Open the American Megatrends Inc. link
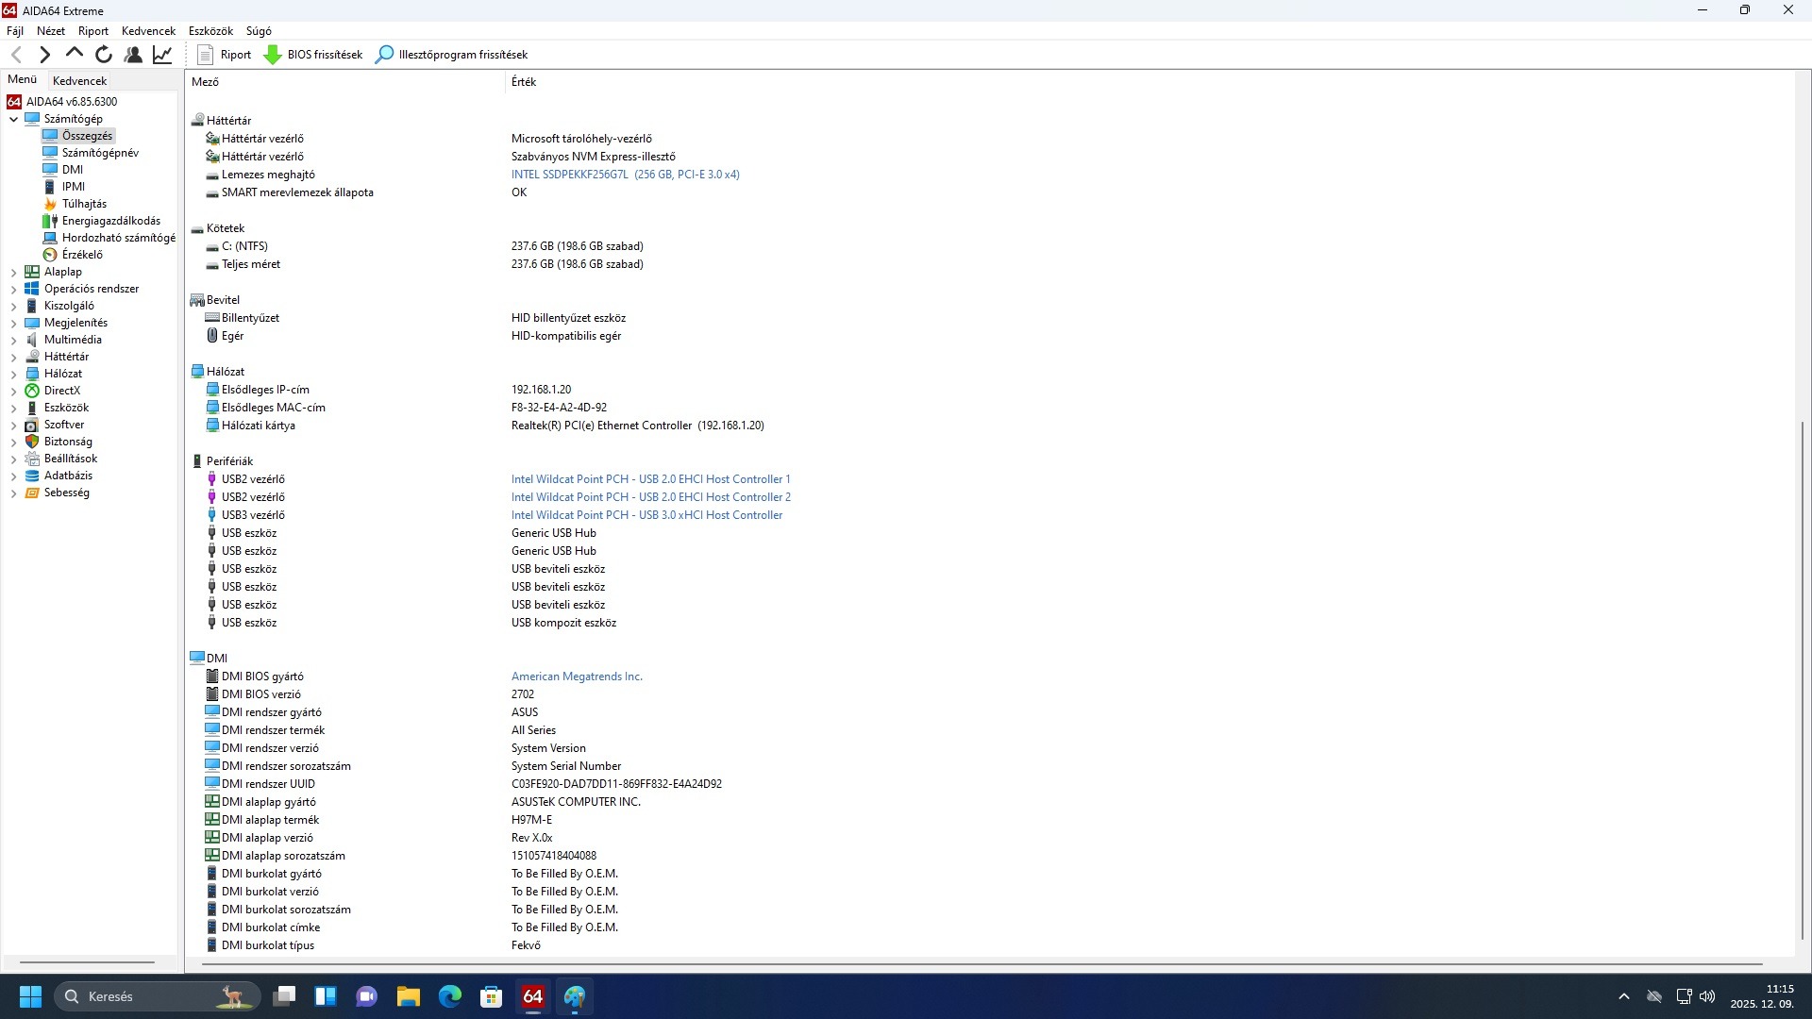The image size is (1812, 1019). coord(577,677)
